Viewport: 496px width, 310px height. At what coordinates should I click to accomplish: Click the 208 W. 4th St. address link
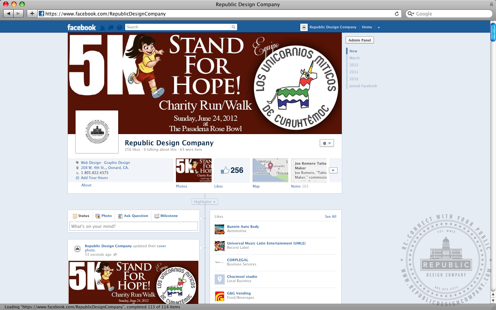coord(105,168)
